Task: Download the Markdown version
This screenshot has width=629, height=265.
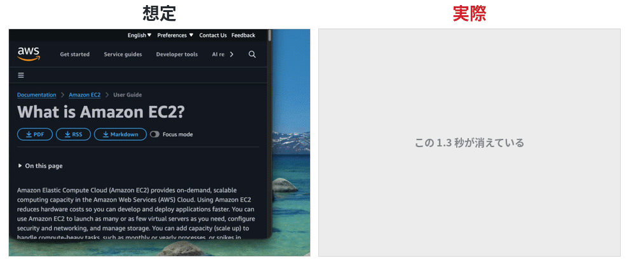Action: tap(120, 134)
